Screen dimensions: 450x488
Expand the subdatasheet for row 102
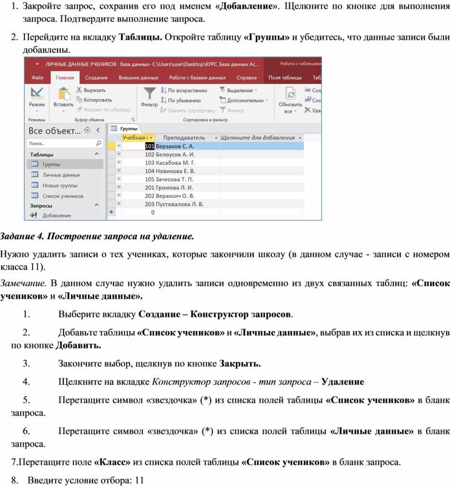click(x=119, y=154)
